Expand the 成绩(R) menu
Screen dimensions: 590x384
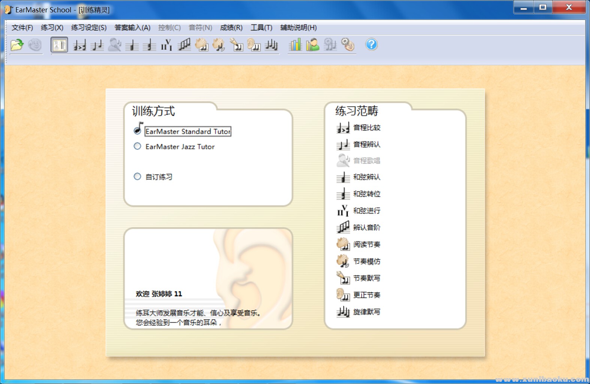tap(231, 28)
